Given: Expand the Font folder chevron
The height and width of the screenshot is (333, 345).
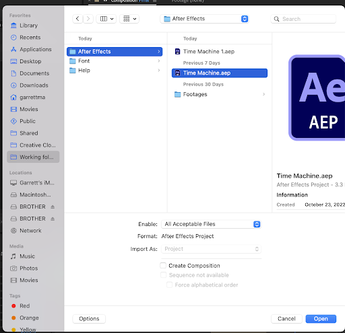Looking at the screenshot, I should click(159, 61).
